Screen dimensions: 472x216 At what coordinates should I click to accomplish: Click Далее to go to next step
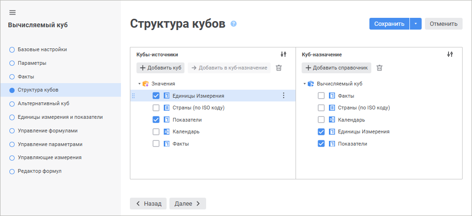coord(187,203)
